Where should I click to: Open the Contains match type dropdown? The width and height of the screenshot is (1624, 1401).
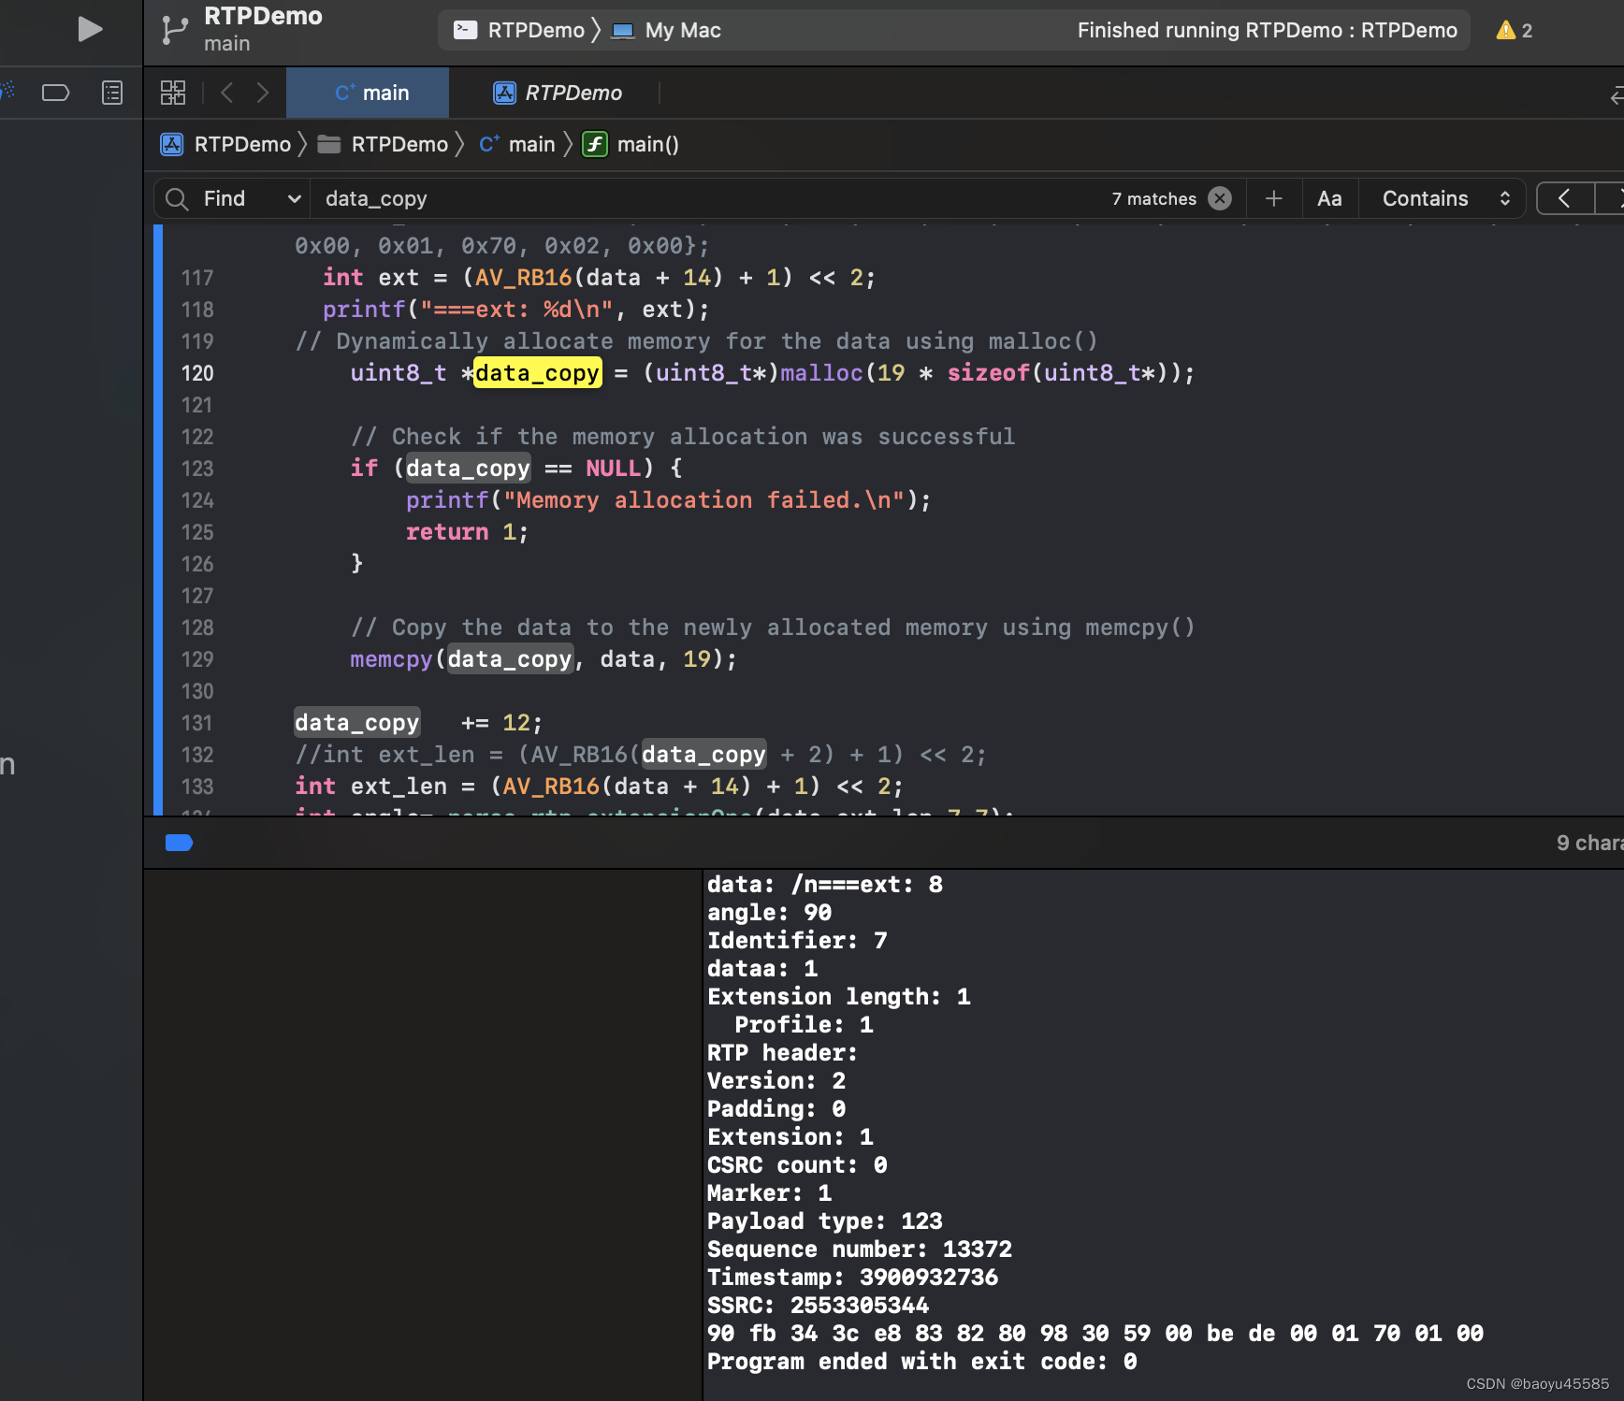(x=1446, y=198)
